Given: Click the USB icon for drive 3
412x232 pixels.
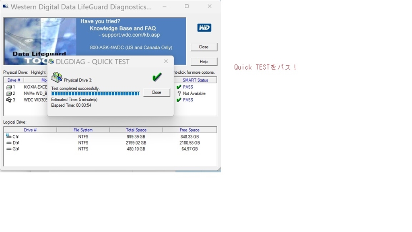Looking at the screenshot, I should pos(9,100).
